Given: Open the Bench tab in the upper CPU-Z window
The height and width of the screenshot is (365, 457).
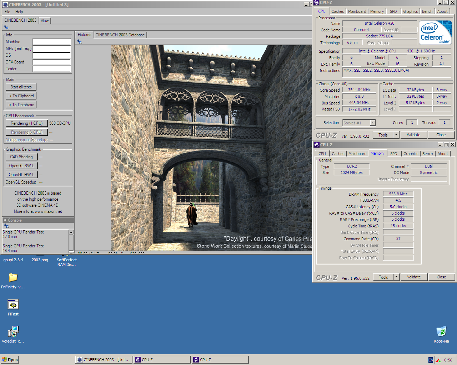Looking at the screenshot, I should (x=427, y=11).
